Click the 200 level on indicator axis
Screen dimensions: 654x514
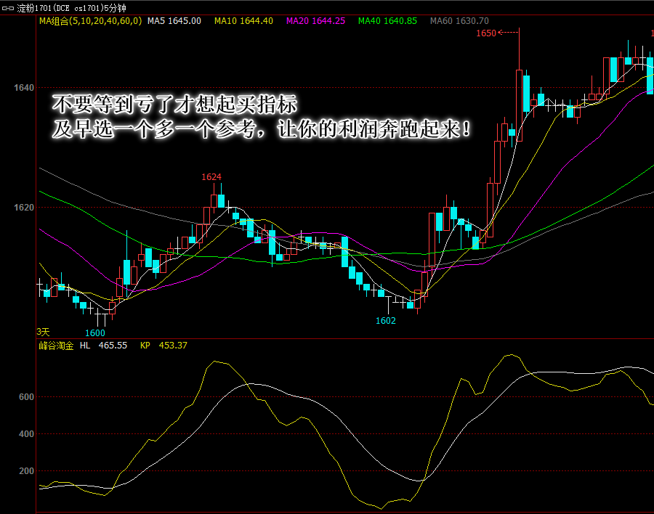pyautogui.click(x=26, y=470)
